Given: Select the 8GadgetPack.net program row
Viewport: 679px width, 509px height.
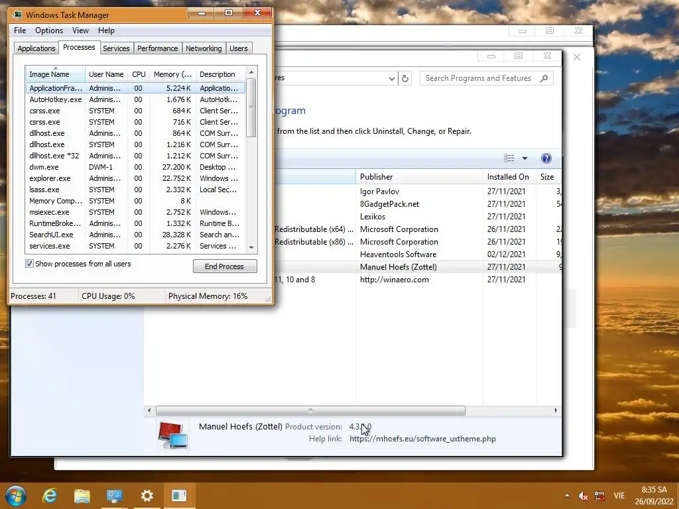Looking at the screenshot, I should coord(418,204).
